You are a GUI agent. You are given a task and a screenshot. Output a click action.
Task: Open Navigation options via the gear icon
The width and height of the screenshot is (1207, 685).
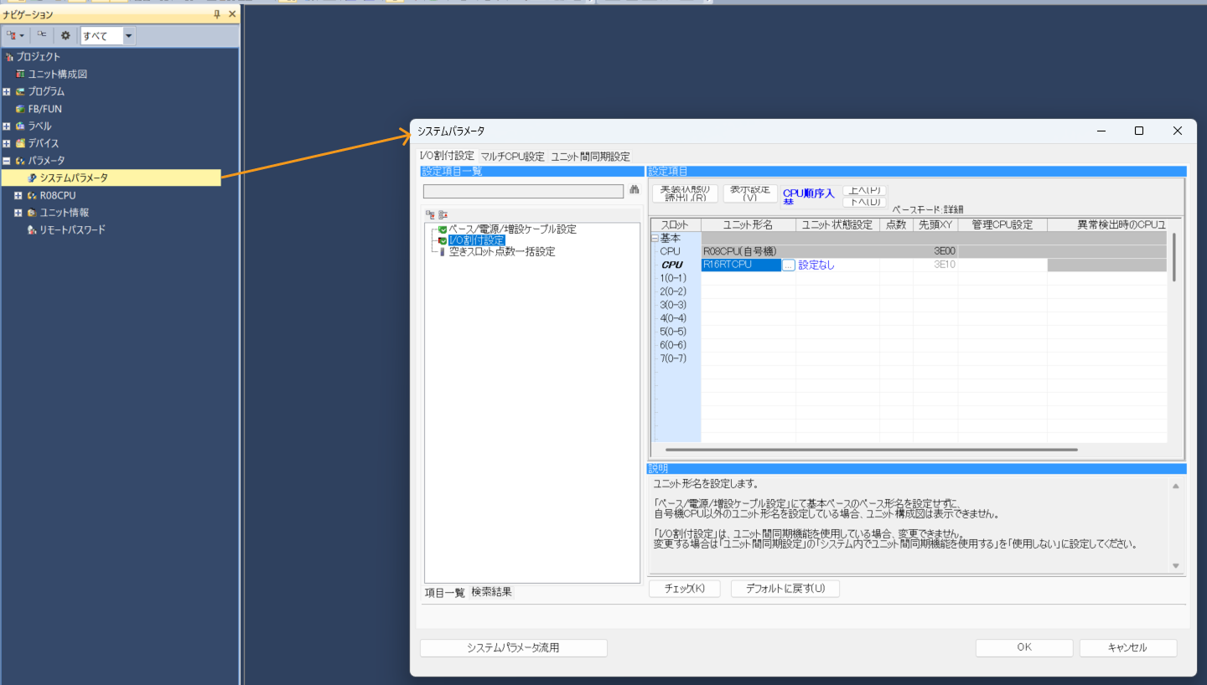(x=65, y=35)
